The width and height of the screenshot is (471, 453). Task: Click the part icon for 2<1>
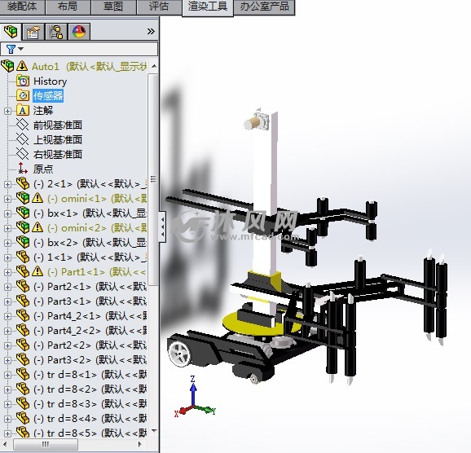[23, 184]
